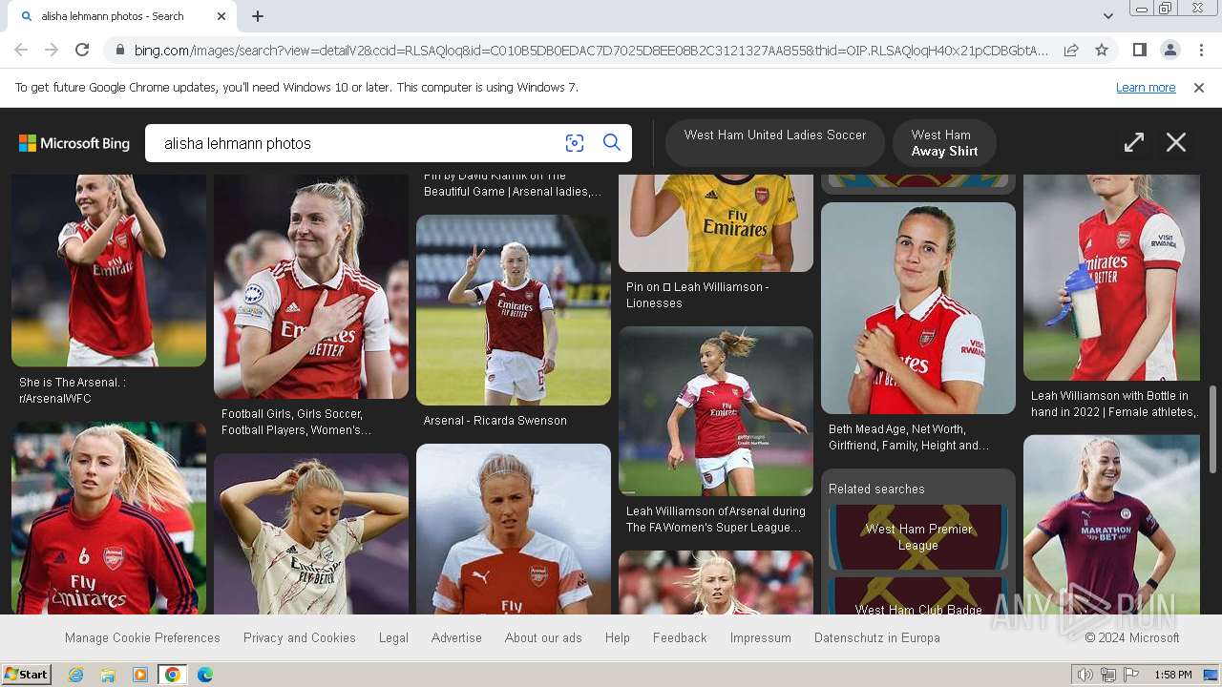Open Datenschutz in Europa link

pos(877,638)
